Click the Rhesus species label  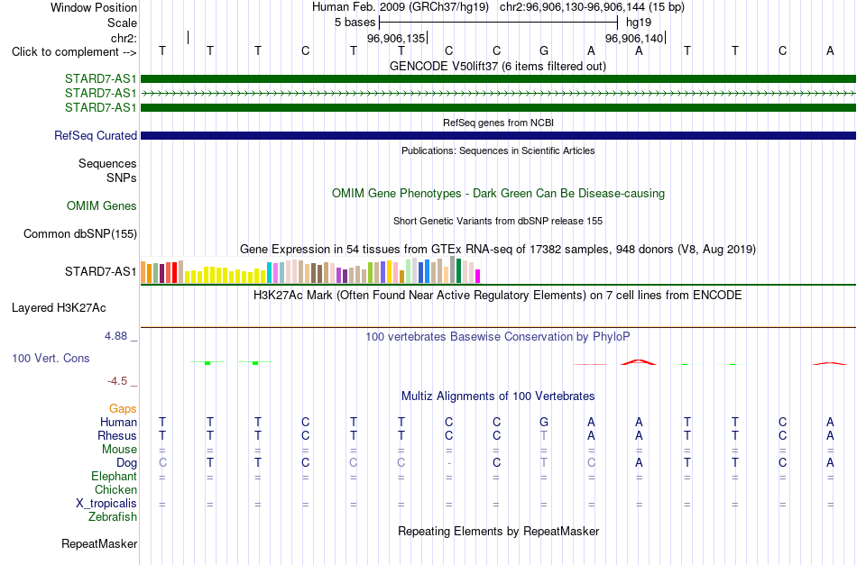click(x=117, y=435)
